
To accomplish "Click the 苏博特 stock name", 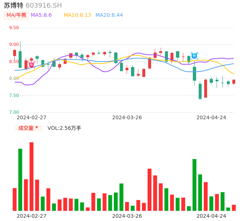I will (14, 5).
